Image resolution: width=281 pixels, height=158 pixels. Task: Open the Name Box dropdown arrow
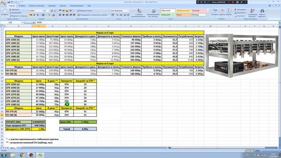point(22,22)
